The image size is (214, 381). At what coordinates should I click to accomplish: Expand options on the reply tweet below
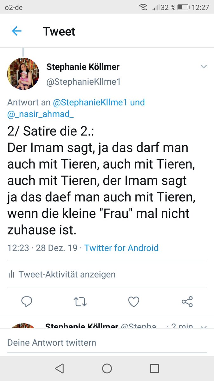(x=204, y=327)
